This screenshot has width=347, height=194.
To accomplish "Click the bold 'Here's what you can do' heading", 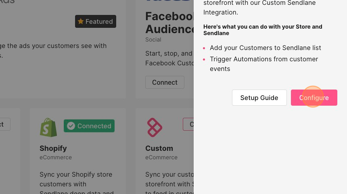I will point(263,30).
